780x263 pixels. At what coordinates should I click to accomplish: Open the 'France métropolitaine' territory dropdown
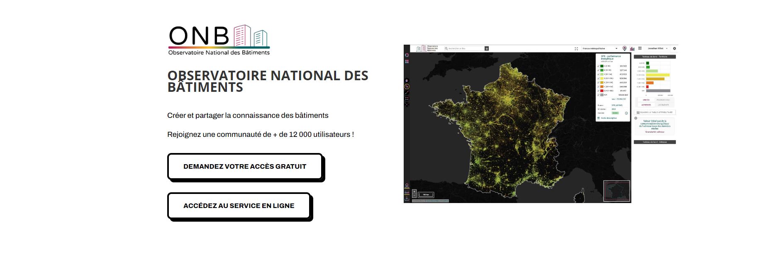[600, 48]
